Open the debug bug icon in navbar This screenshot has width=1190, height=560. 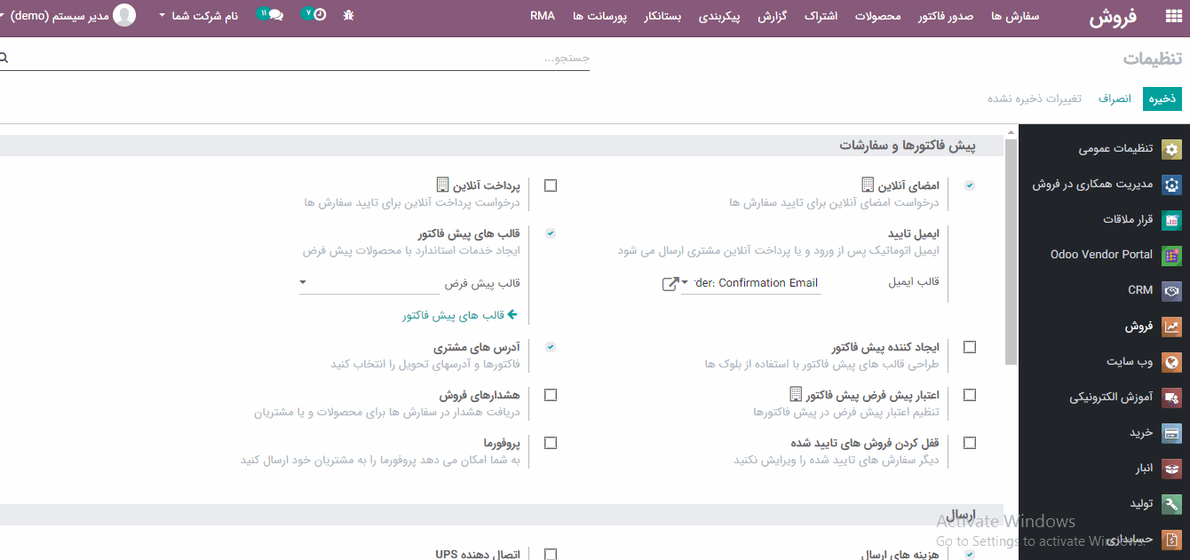click(348, 15)
